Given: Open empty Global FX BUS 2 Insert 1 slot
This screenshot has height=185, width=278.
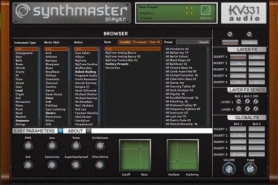Looking at the screenshot, I should [x=256, y=129].
